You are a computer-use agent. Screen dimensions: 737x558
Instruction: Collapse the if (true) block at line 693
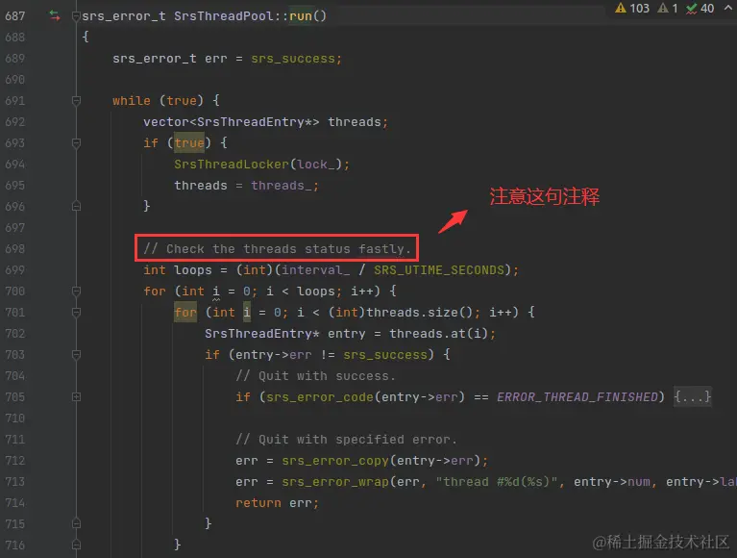[76, 142]
